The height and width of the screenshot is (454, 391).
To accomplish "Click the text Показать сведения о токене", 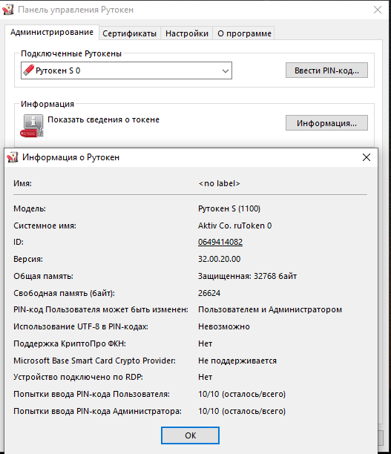I will click(x=103, y=119).
